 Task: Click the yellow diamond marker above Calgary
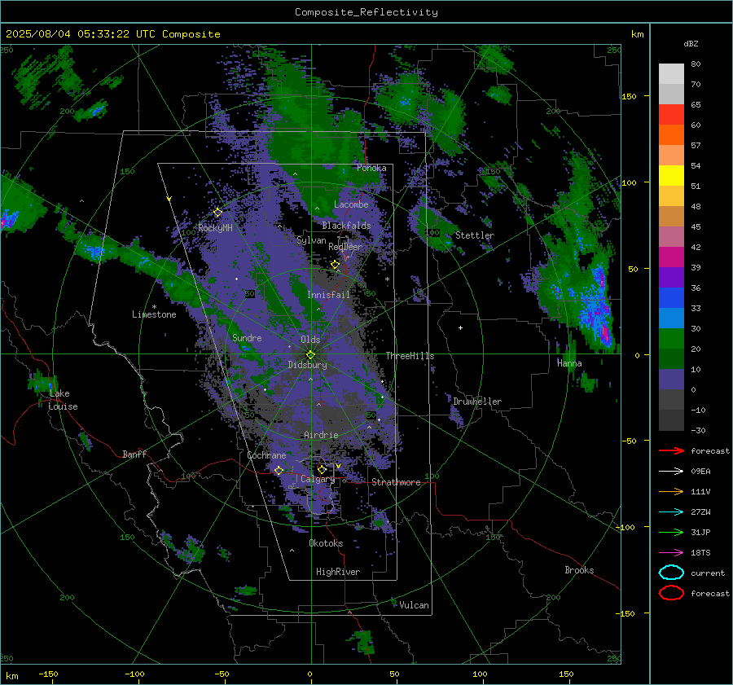(x=322, y=469)
